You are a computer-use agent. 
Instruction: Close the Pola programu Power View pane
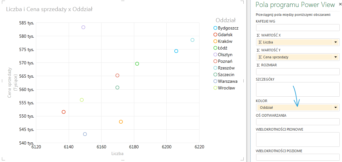coord(340,4)
